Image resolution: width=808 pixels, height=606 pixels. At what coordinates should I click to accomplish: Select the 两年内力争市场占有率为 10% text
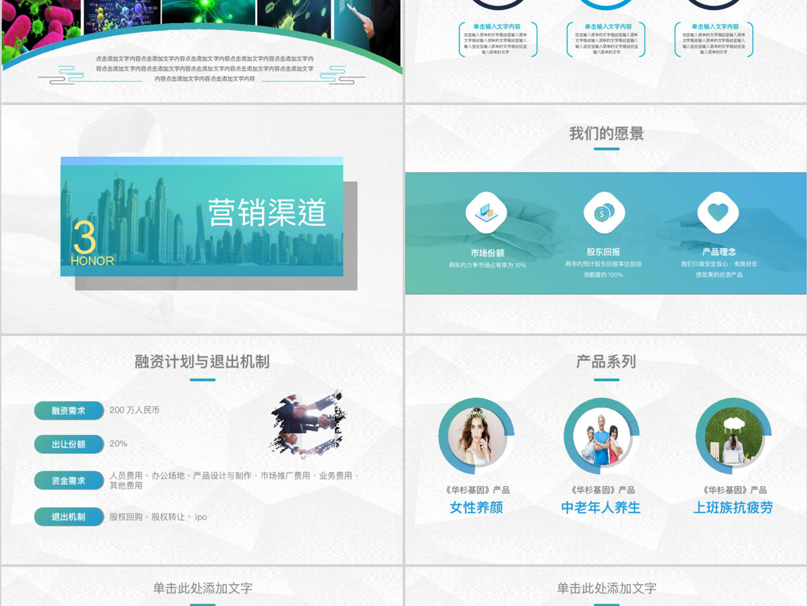[x=487, y=265]
